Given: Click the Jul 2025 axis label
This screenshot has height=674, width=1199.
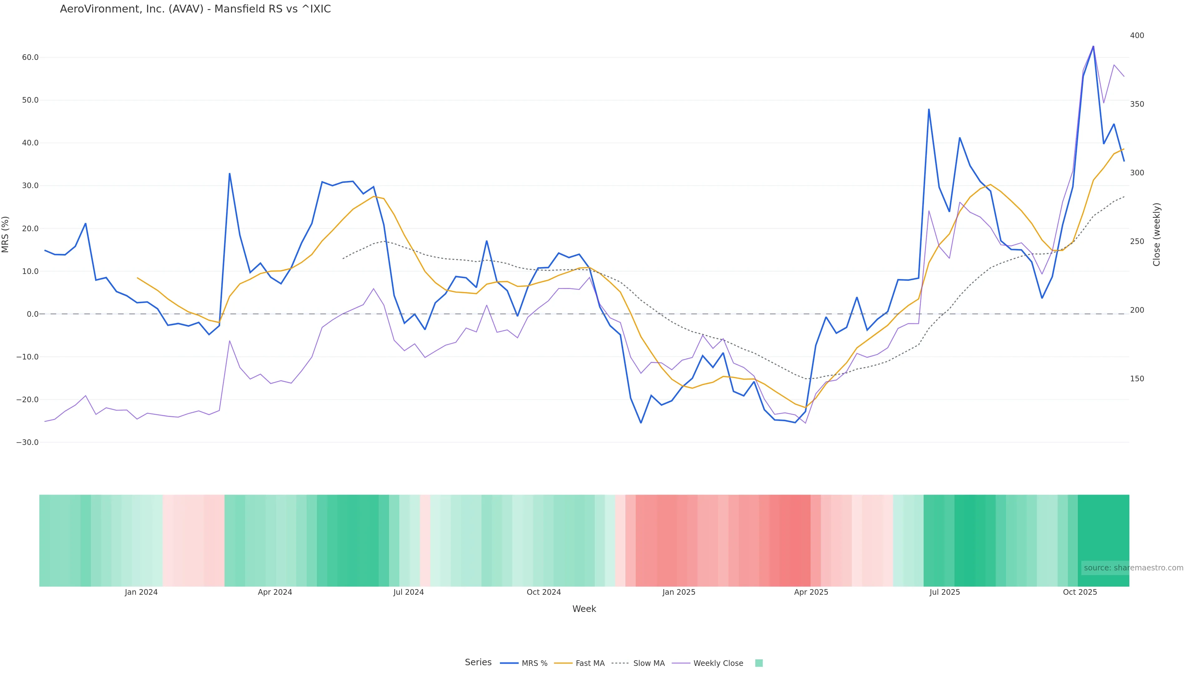Looking at the screenshot, I should [x=945, y=593].
